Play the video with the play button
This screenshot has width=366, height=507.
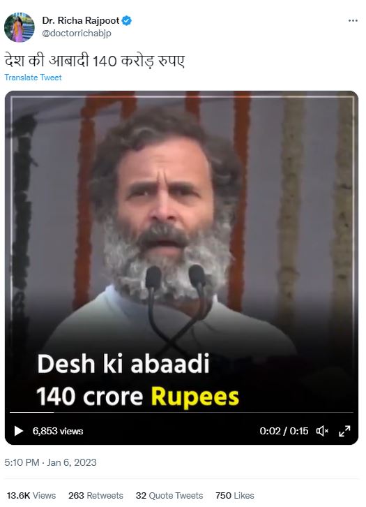[18, 431]
